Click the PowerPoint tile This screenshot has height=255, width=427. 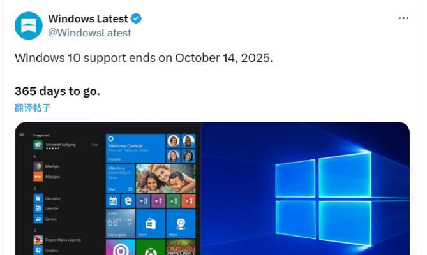coord(188,201)
